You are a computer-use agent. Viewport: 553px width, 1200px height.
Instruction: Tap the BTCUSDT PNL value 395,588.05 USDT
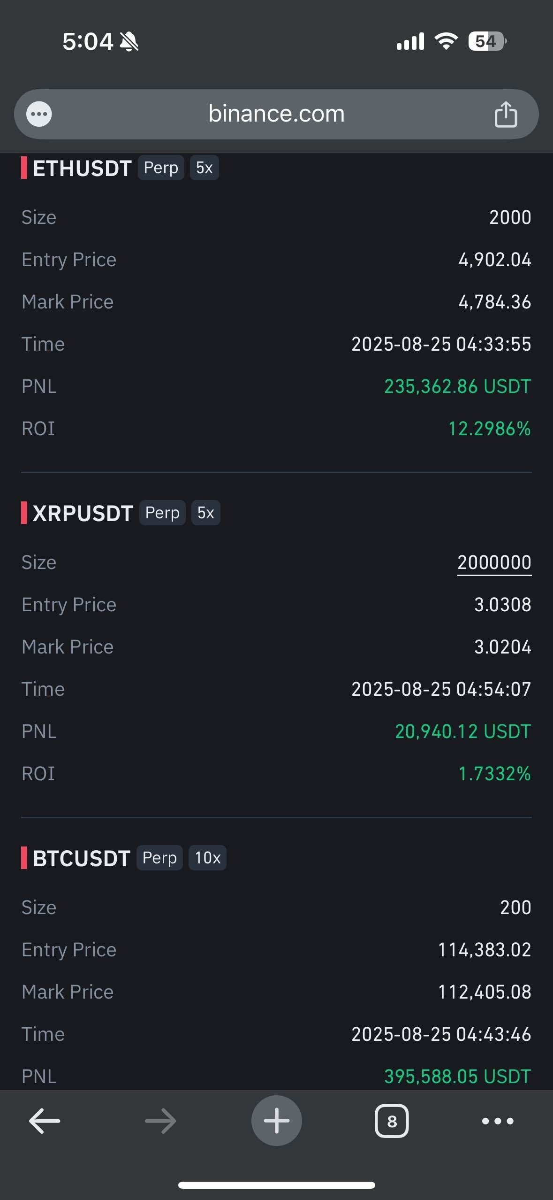[457, 1076]
